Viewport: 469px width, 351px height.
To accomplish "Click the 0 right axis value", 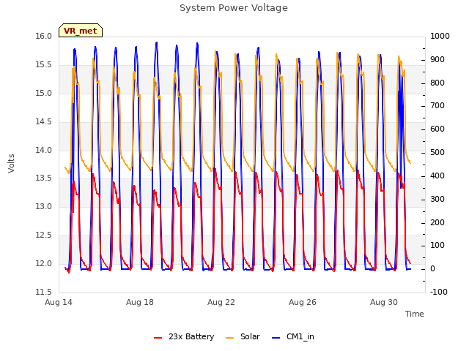I will pos(432,268).
